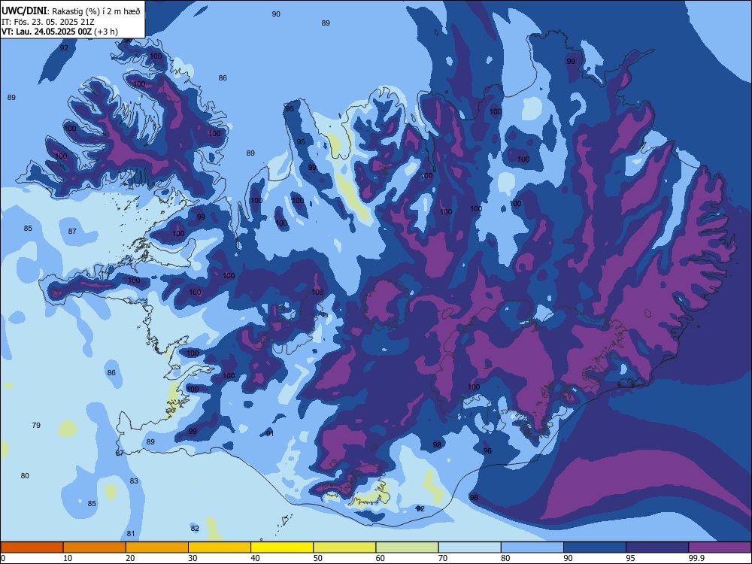The image size is (752, 564).
Task: Select the 80–90 light blue legend swatch
Action: click(532, 547)
